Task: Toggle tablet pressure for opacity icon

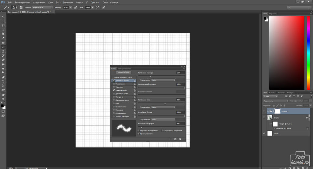Action: pos(75,7)
